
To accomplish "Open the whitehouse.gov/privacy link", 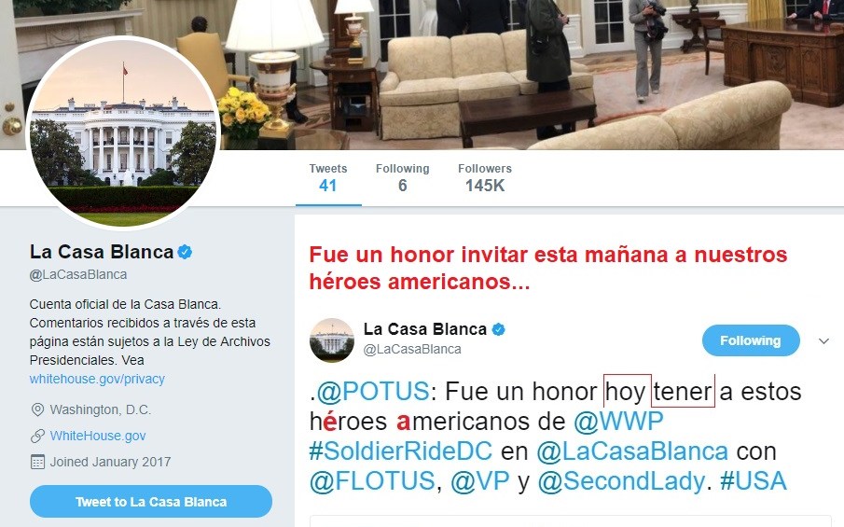I will 97,379.
